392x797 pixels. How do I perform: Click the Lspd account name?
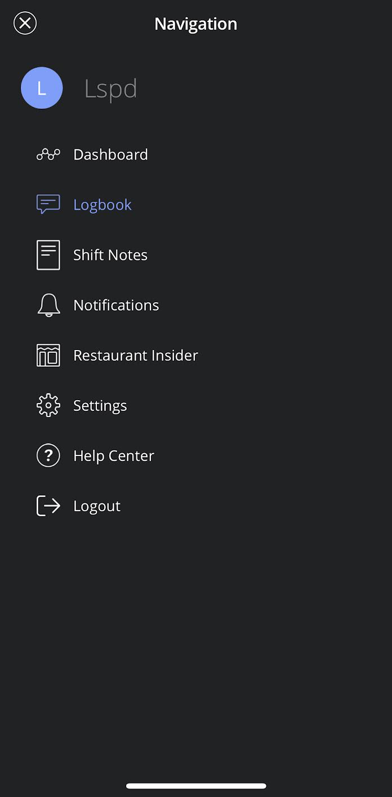(110, 88)
